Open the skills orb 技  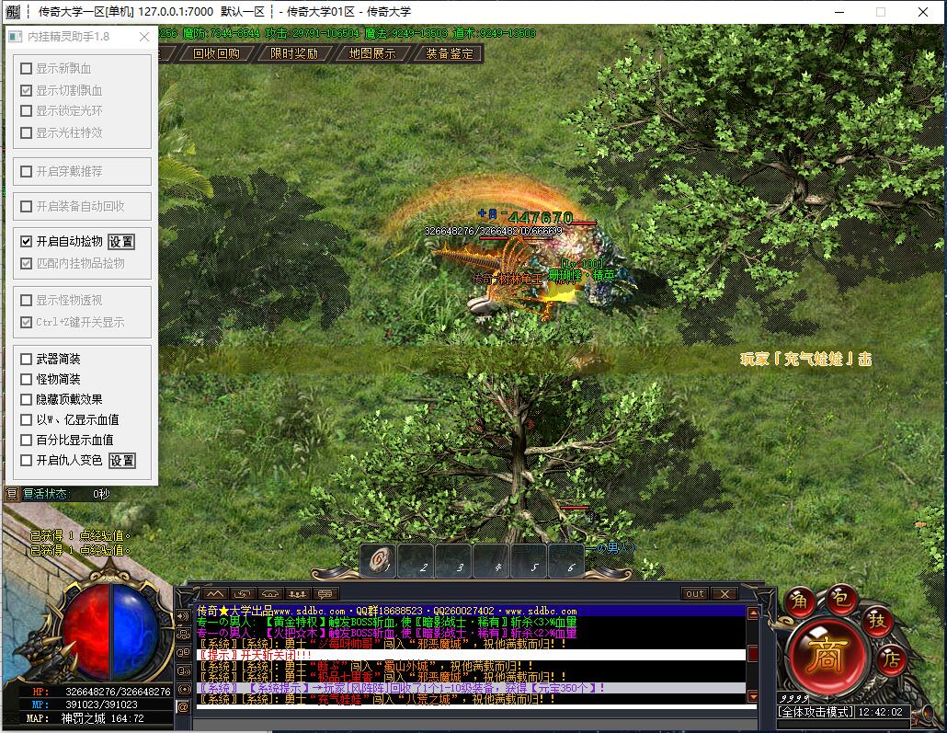876,621
